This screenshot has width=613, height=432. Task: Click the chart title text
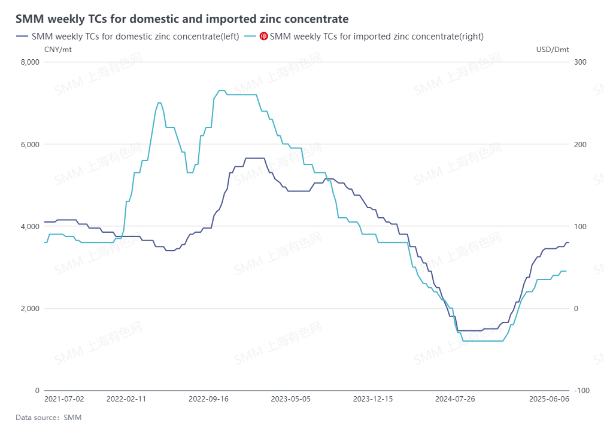click(182, 19)
